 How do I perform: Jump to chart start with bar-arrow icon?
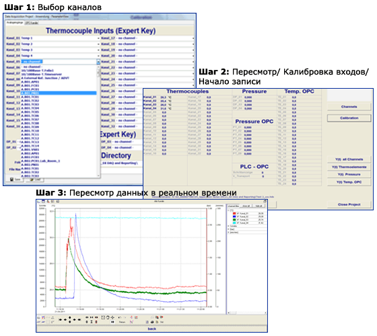[61, 320]
